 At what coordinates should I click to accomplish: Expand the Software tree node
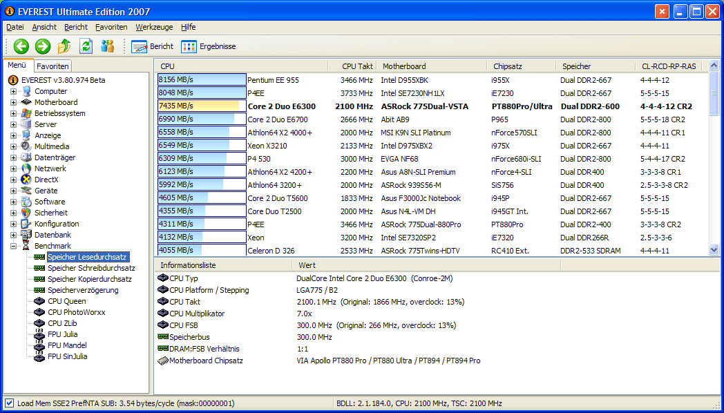coord(13,202)
